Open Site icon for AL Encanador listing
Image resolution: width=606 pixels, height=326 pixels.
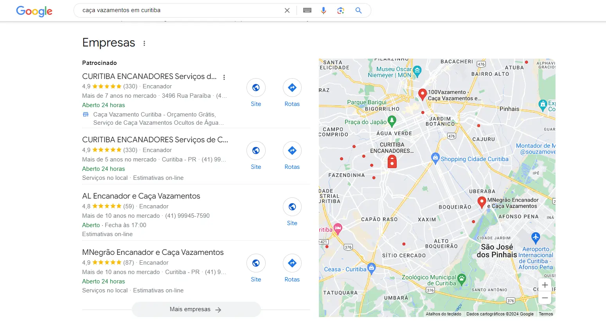pos(292,207)
